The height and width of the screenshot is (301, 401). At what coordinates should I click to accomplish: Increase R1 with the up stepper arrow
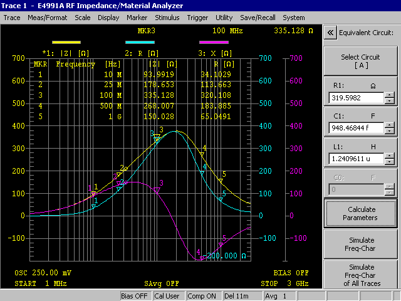pos(390,95)
